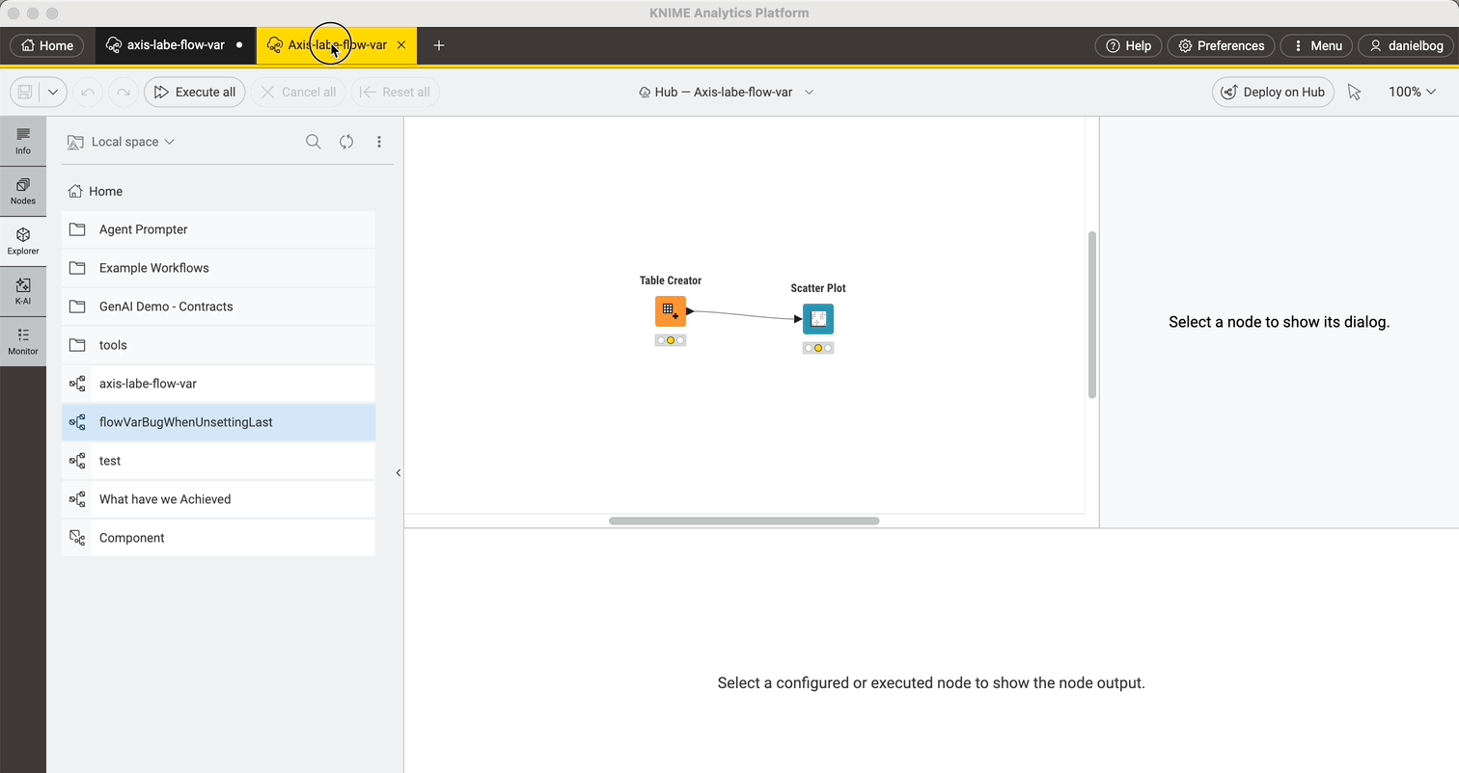The image size is (1459, 773).
Task: Close the Axis-labe-flow-var tab
Action: click(x=401, y=45)
